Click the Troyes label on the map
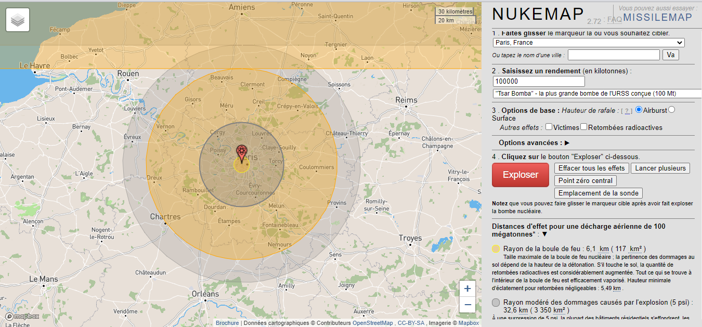Screen dimensions: 702x327 pyautogui.click(x=410, y=238)
